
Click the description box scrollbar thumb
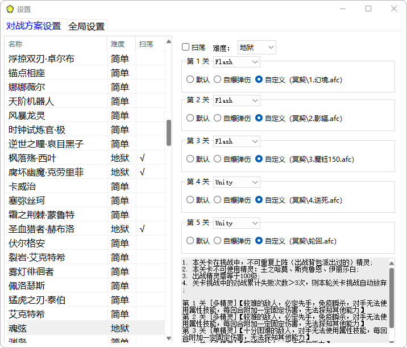pyautogui.click(x=392, y=298)
